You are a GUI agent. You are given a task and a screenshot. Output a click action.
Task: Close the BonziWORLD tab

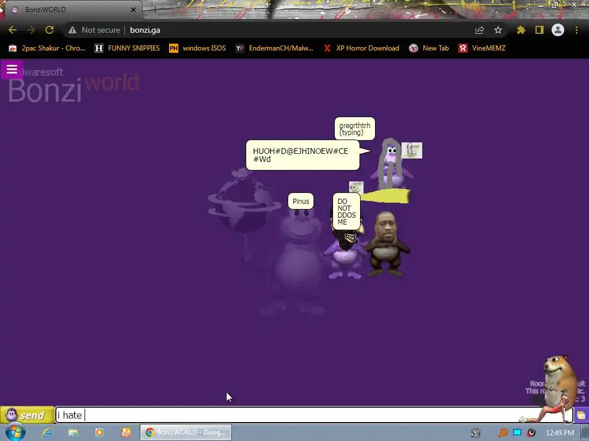[133, 10]
